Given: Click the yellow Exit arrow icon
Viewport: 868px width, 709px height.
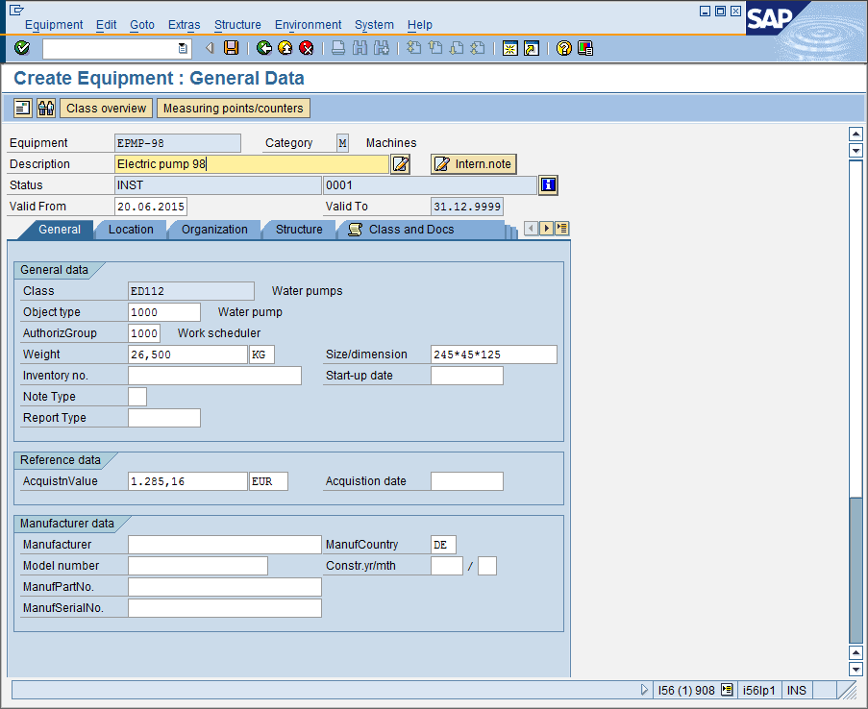Looking at the screenshot, I should [x=285, y=48].
